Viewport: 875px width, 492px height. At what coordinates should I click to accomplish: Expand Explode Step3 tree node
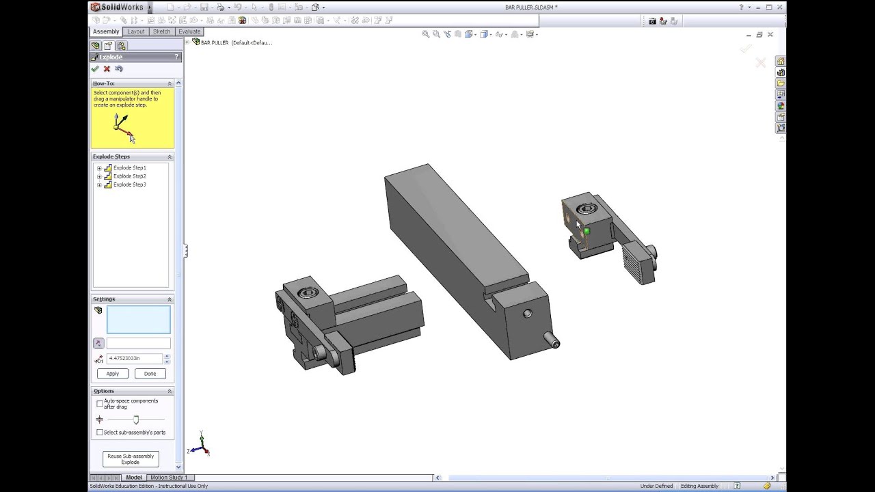(99, 184)
